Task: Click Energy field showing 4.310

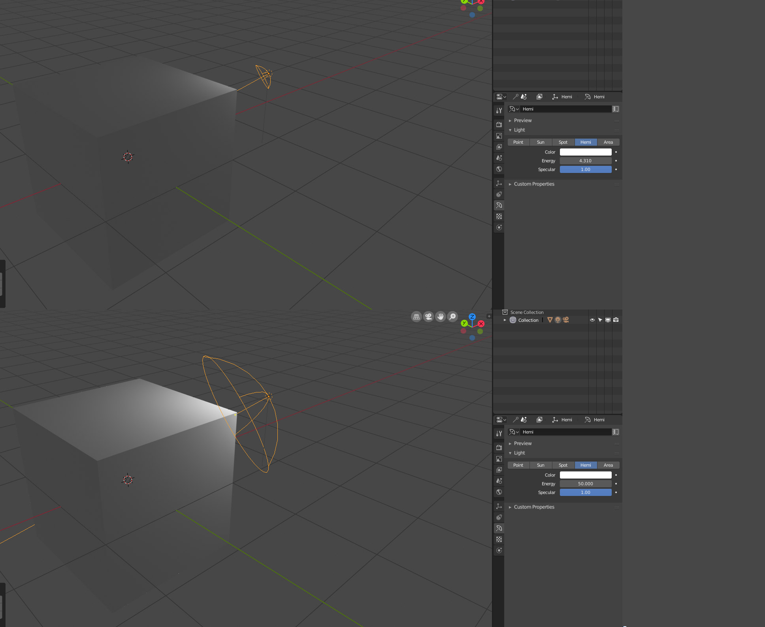Action: pyautogui.click(x=586, y=161)
